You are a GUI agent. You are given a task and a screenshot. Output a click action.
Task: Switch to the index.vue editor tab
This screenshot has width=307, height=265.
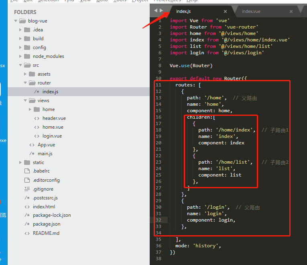[267, 11]
